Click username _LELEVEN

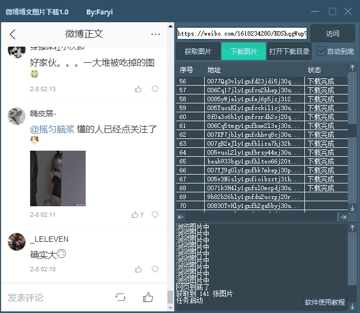coord(50,239)
